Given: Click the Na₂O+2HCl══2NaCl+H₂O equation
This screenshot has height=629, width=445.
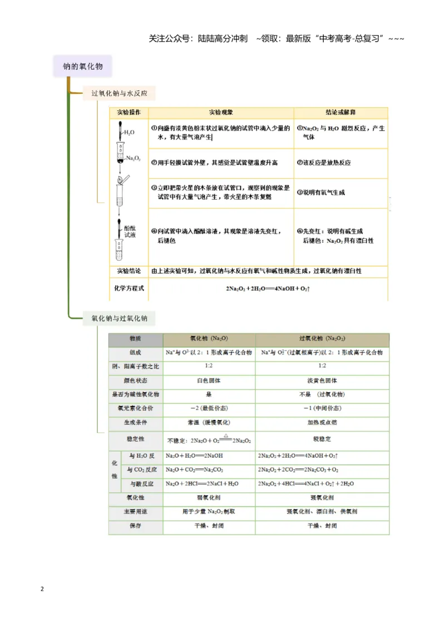Looking at the screenshot, I should coord(201,484).
